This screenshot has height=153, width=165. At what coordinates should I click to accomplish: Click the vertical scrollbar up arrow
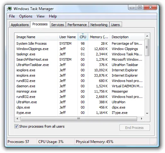tap(147, 36)
